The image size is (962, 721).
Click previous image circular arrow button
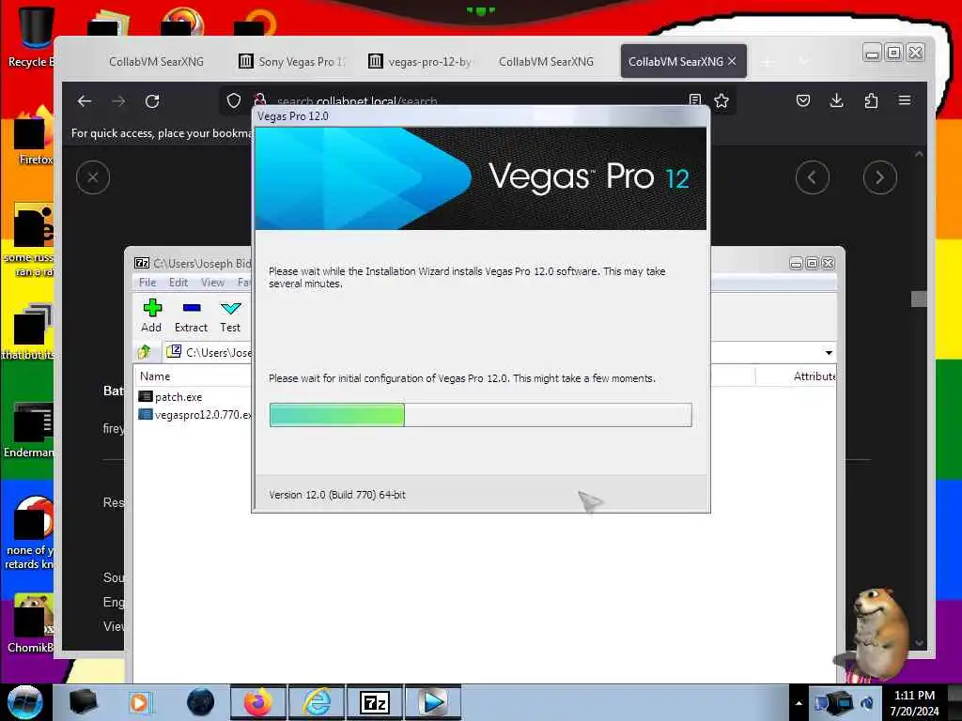pos(813,177)
